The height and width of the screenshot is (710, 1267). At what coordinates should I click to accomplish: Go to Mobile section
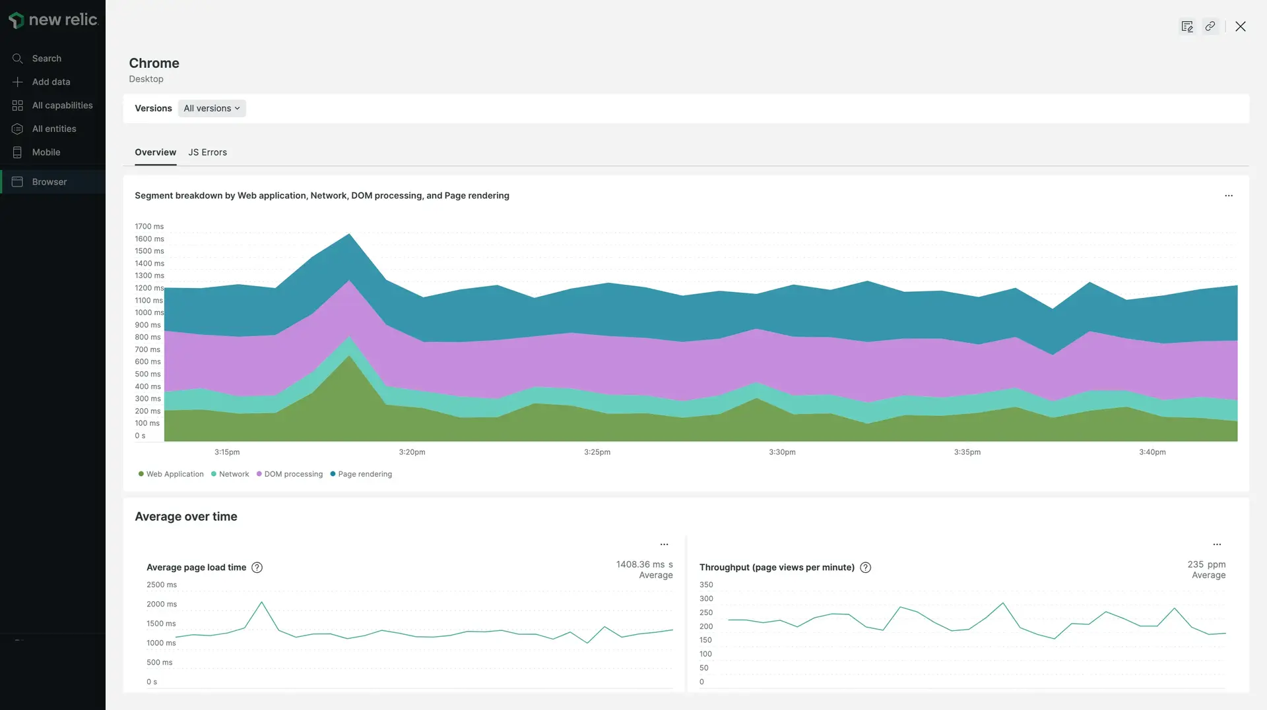pyautogui.click(x=46, y=152)
